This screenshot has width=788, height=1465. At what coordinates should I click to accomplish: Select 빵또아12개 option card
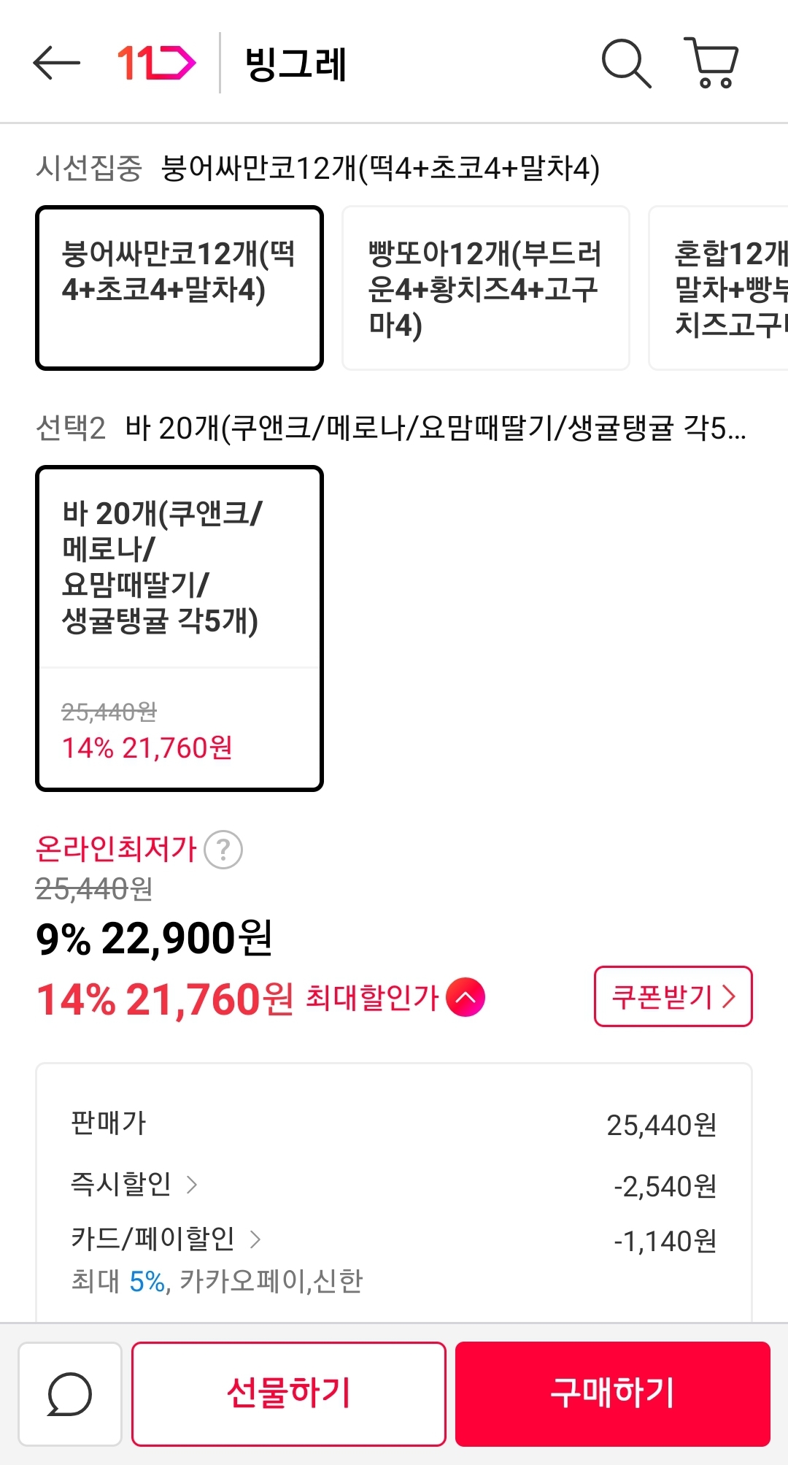click(x=485, y=288)
